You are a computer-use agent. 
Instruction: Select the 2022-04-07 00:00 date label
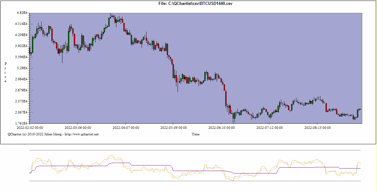point(126,127)
